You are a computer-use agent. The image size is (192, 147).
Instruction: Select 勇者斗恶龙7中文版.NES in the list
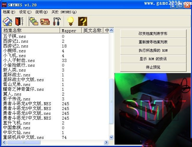pyautogui.click(x=27, y=118)
